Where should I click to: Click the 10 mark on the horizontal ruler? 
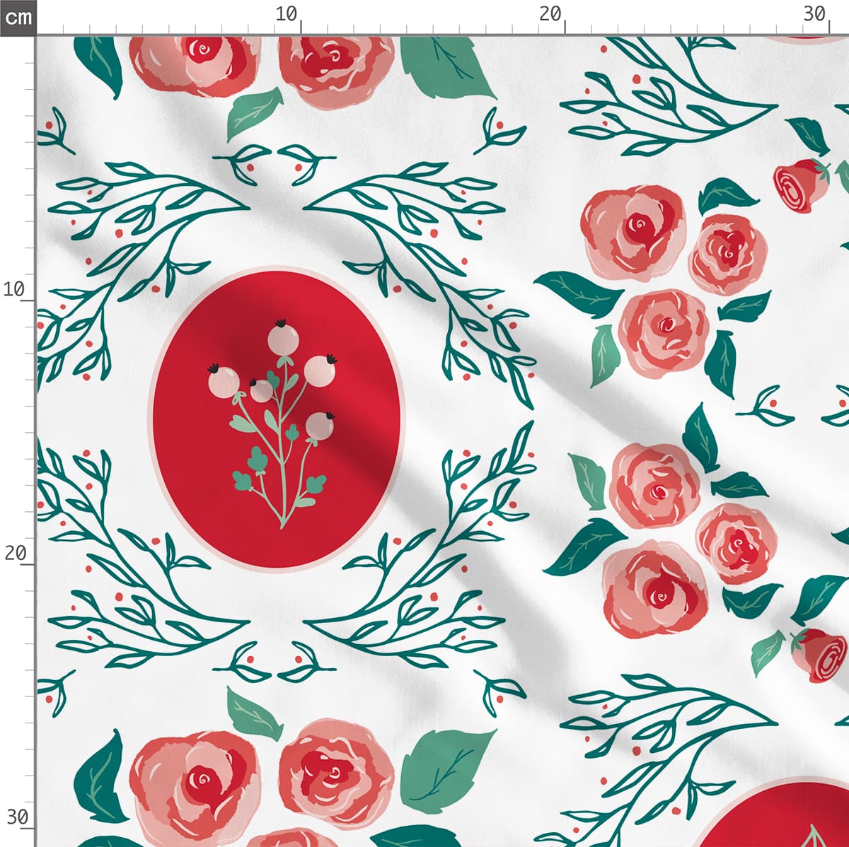click(287, 14)
